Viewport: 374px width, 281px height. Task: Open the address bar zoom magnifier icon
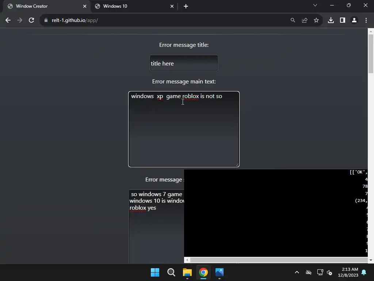click(x=293, y=20)
